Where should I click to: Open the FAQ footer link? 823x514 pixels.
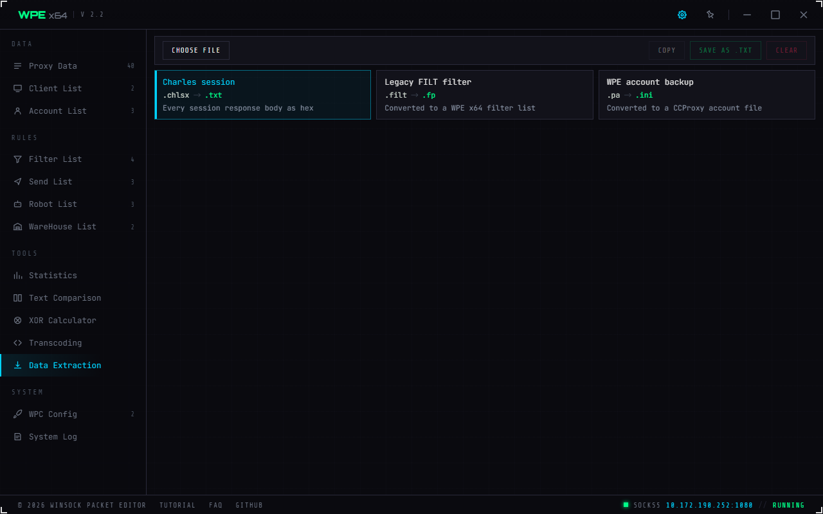coord(215,505)
